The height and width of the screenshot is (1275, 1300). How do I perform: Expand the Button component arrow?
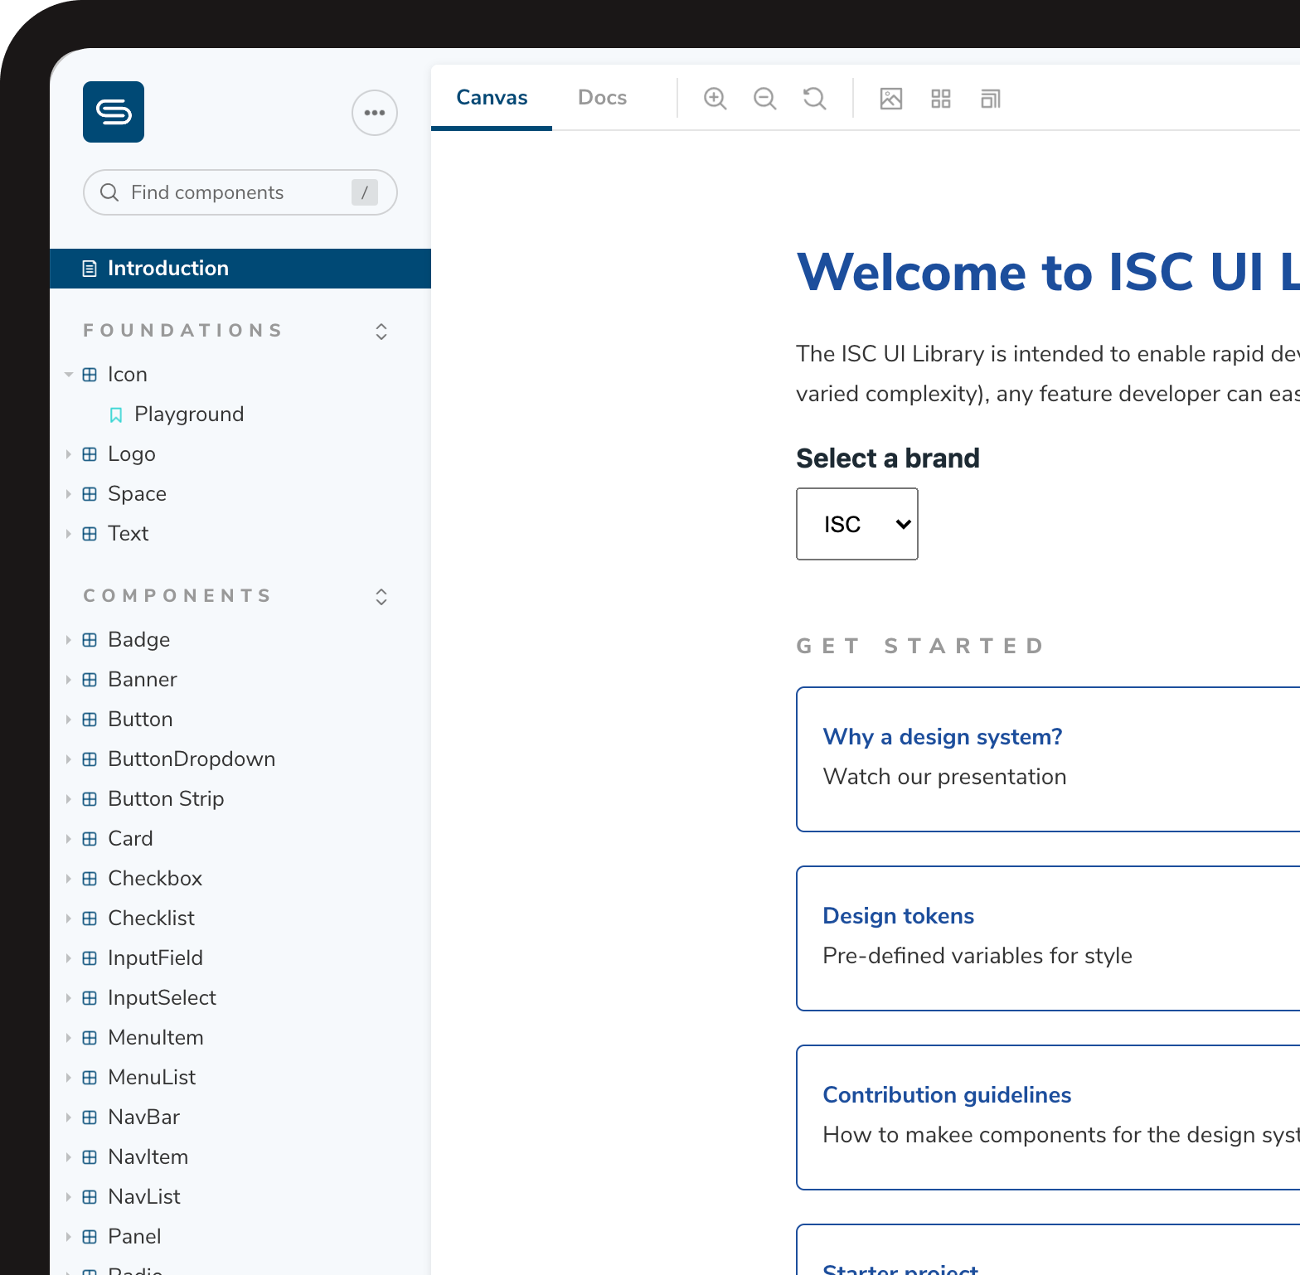(69, 720)
